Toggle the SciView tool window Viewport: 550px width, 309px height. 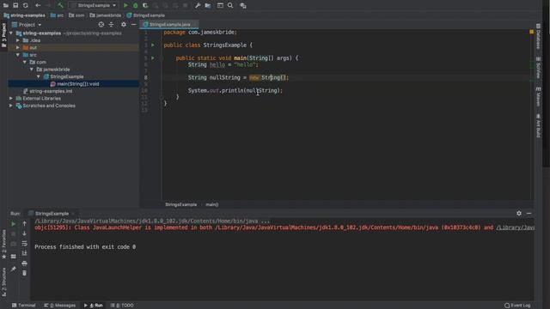click(x=538, y=68)
